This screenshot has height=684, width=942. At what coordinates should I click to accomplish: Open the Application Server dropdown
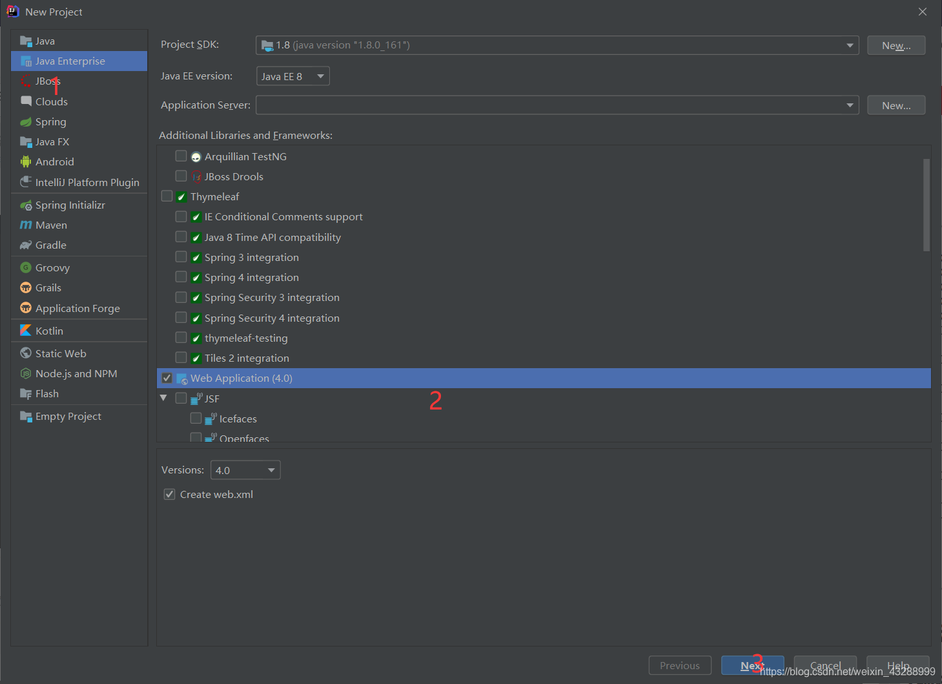click(557, 105)
